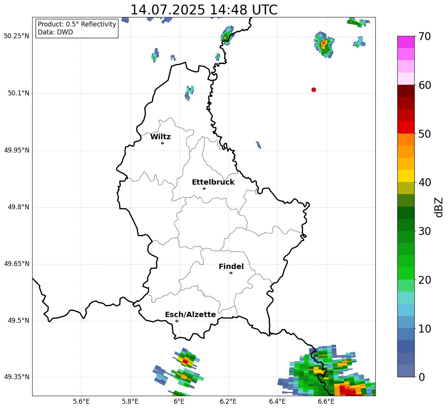The image size is (448, 409).
Task: Click the 50 tick on the colorbar
Action: coord(425,134)
